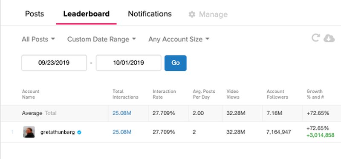Image resolution: width=341 pixels, height=159 pixels.
Task: Click the Average row's 25.08M link
Action: (122, 113)
